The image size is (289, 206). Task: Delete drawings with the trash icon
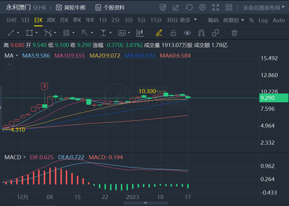point(234,33)
